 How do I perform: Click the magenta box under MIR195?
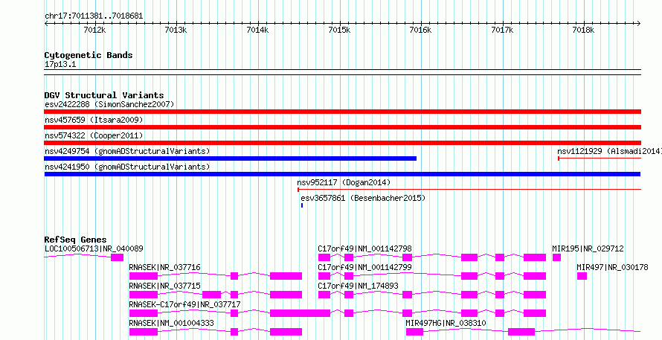pyautogui.click(x=556, y=257)
